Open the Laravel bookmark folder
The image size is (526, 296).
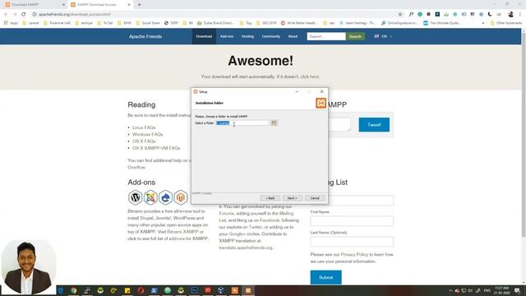click(x=30, y=23)
